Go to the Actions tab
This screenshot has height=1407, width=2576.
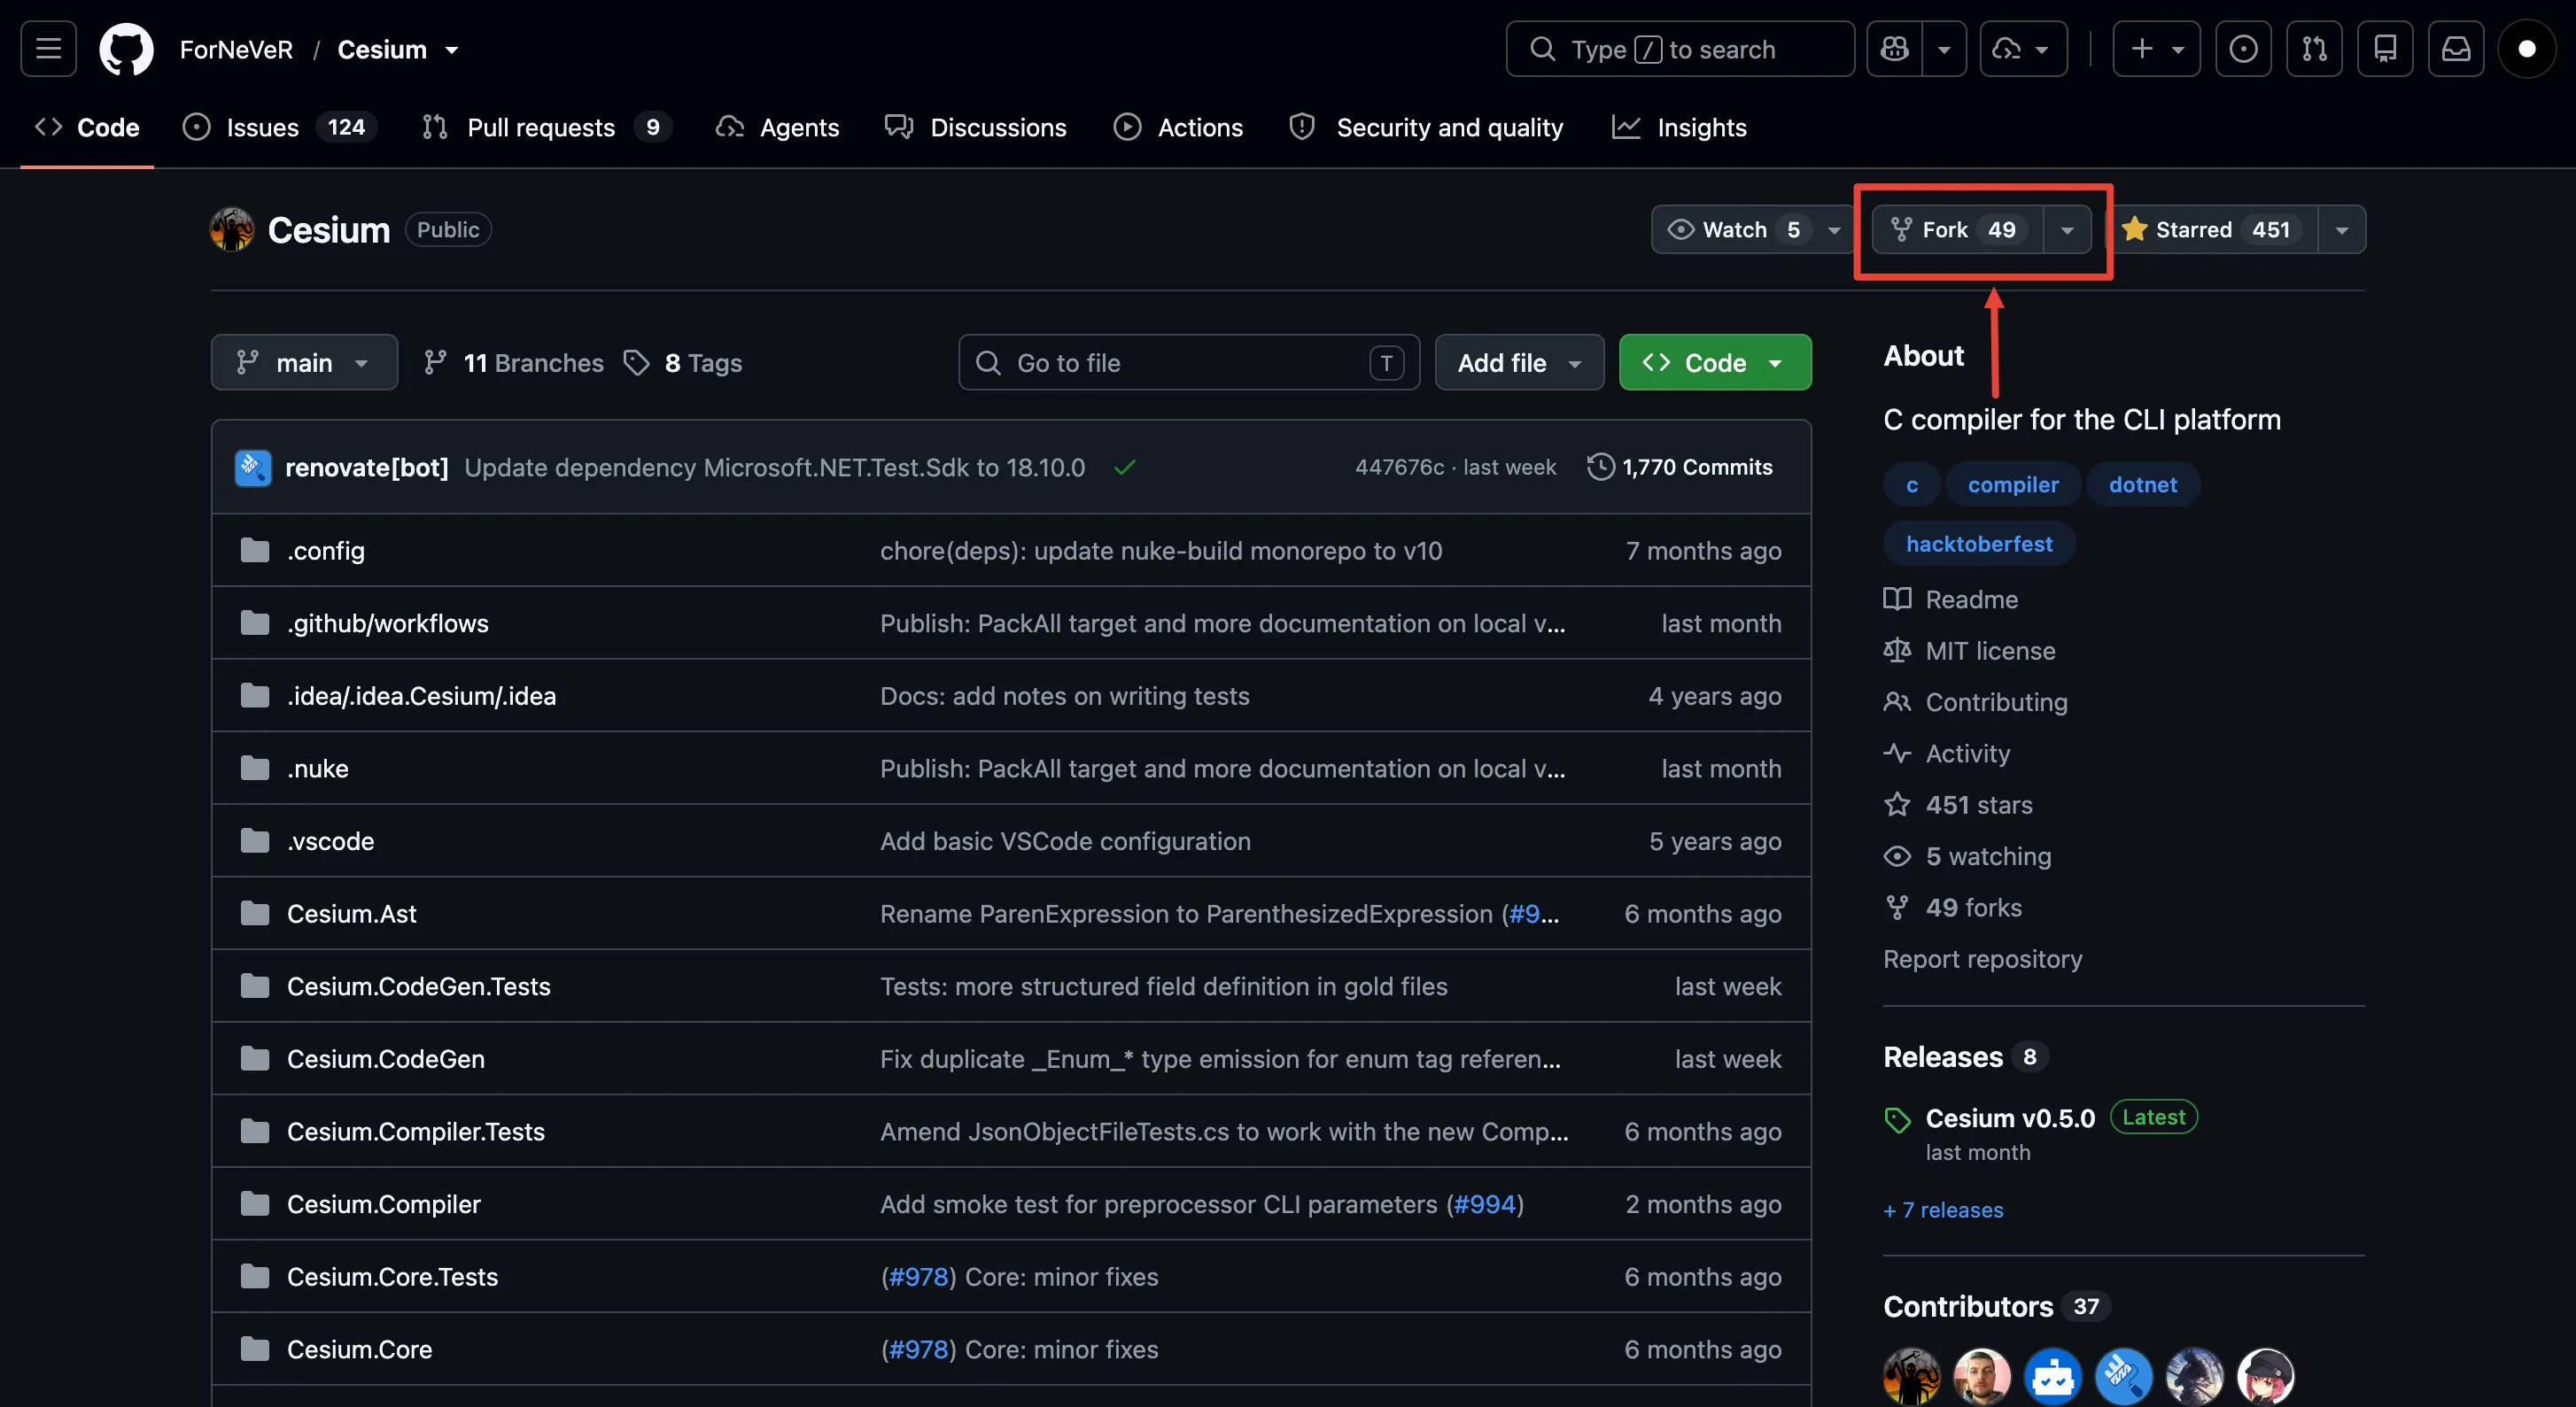(x=1178, y=128)
